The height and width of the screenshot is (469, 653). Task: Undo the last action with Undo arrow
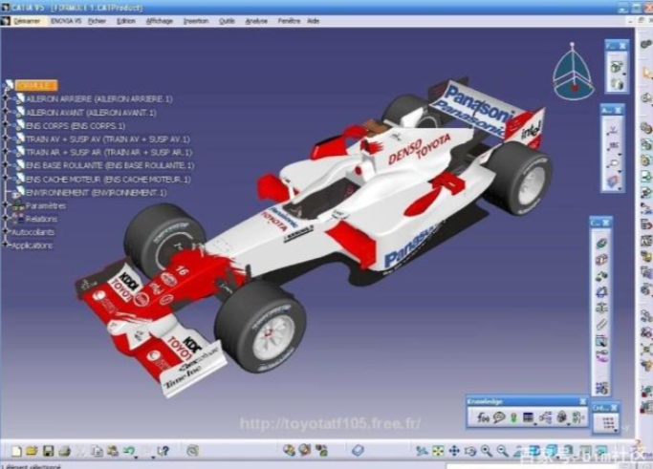click(x=129, y=451)
